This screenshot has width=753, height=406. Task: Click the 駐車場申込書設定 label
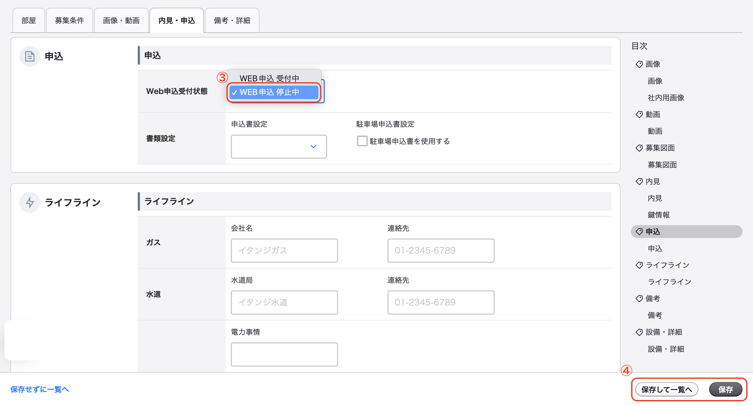(x=385, y=124)
